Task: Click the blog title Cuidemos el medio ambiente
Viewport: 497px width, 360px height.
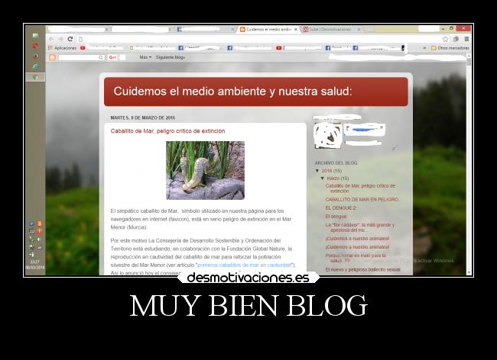Action: pos(232,92)
